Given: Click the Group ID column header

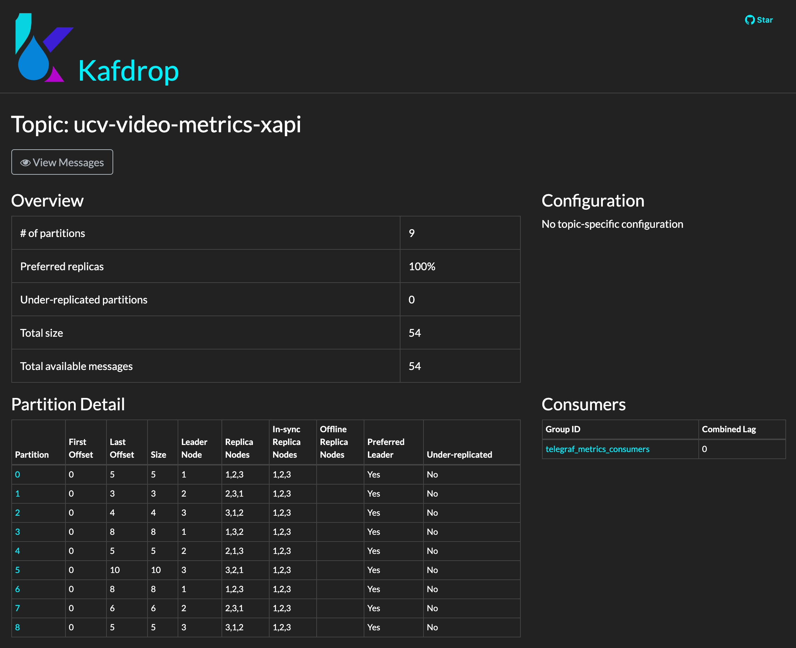Looking at the screenshot, I should coord(563,429).
